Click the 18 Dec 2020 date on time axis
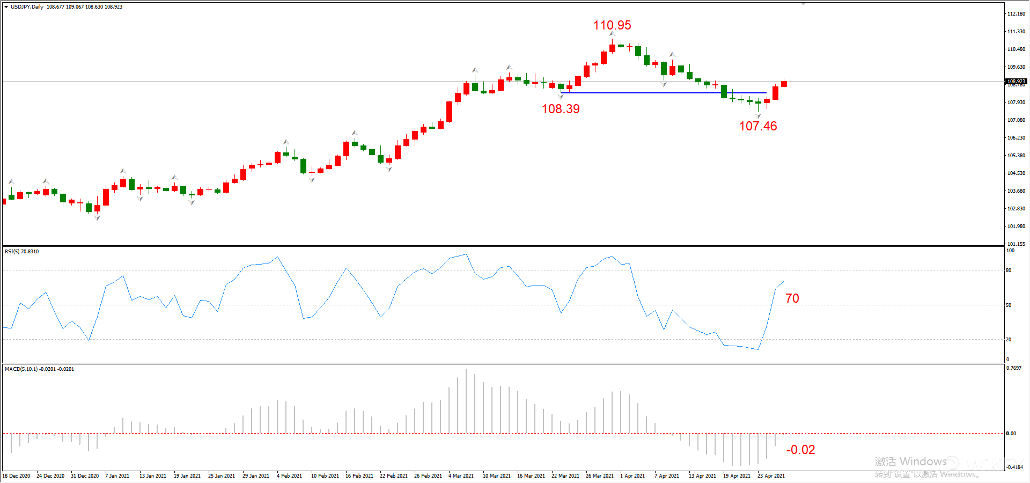Image resolution: width=1030 pixels, height=483 pixels. click(16, 476)
